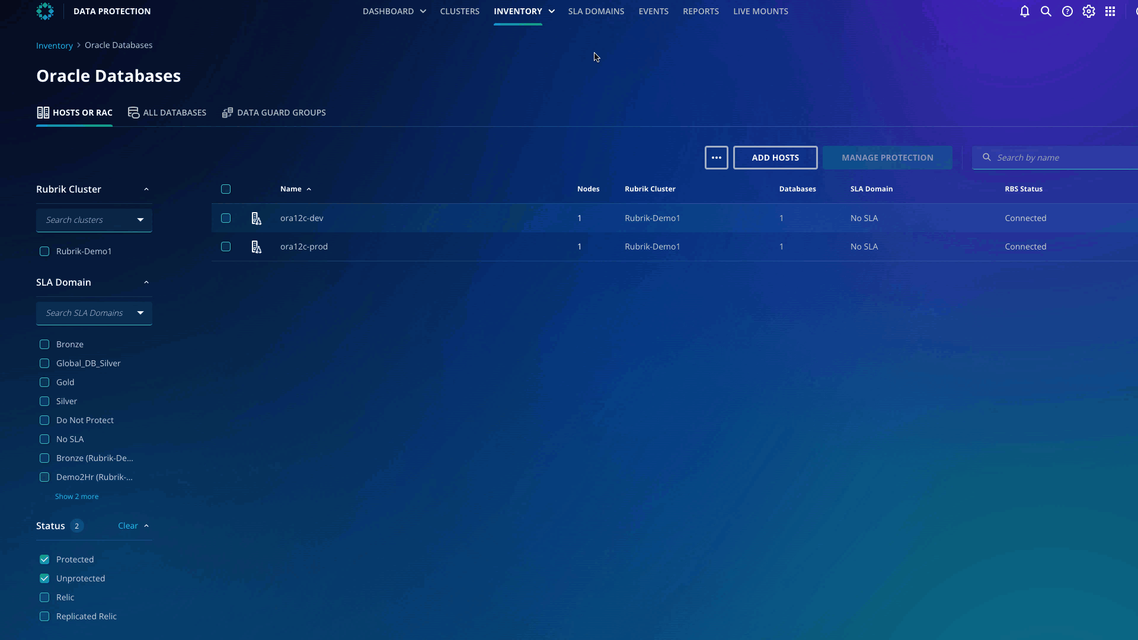Check the ora12c-prod row checkbox
The image size is (1138, 640).
(x=226, y=247)
